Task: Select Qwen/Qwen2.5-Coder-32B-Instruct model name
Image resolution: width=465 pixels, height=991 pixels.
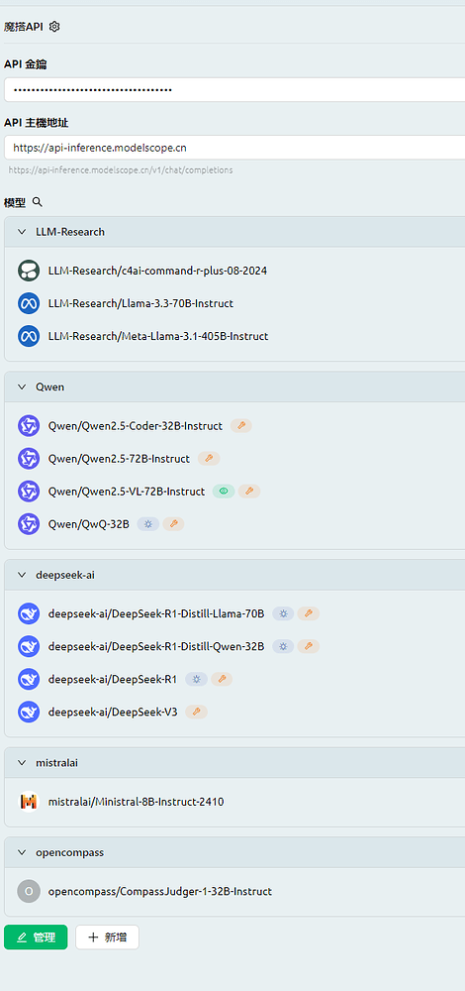Action: coord(135,426)
